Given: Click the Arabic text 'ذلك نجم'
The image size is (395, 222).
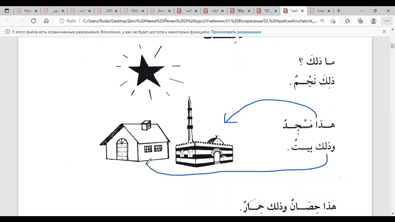Looking at the screenshot, I should [312, 82].
